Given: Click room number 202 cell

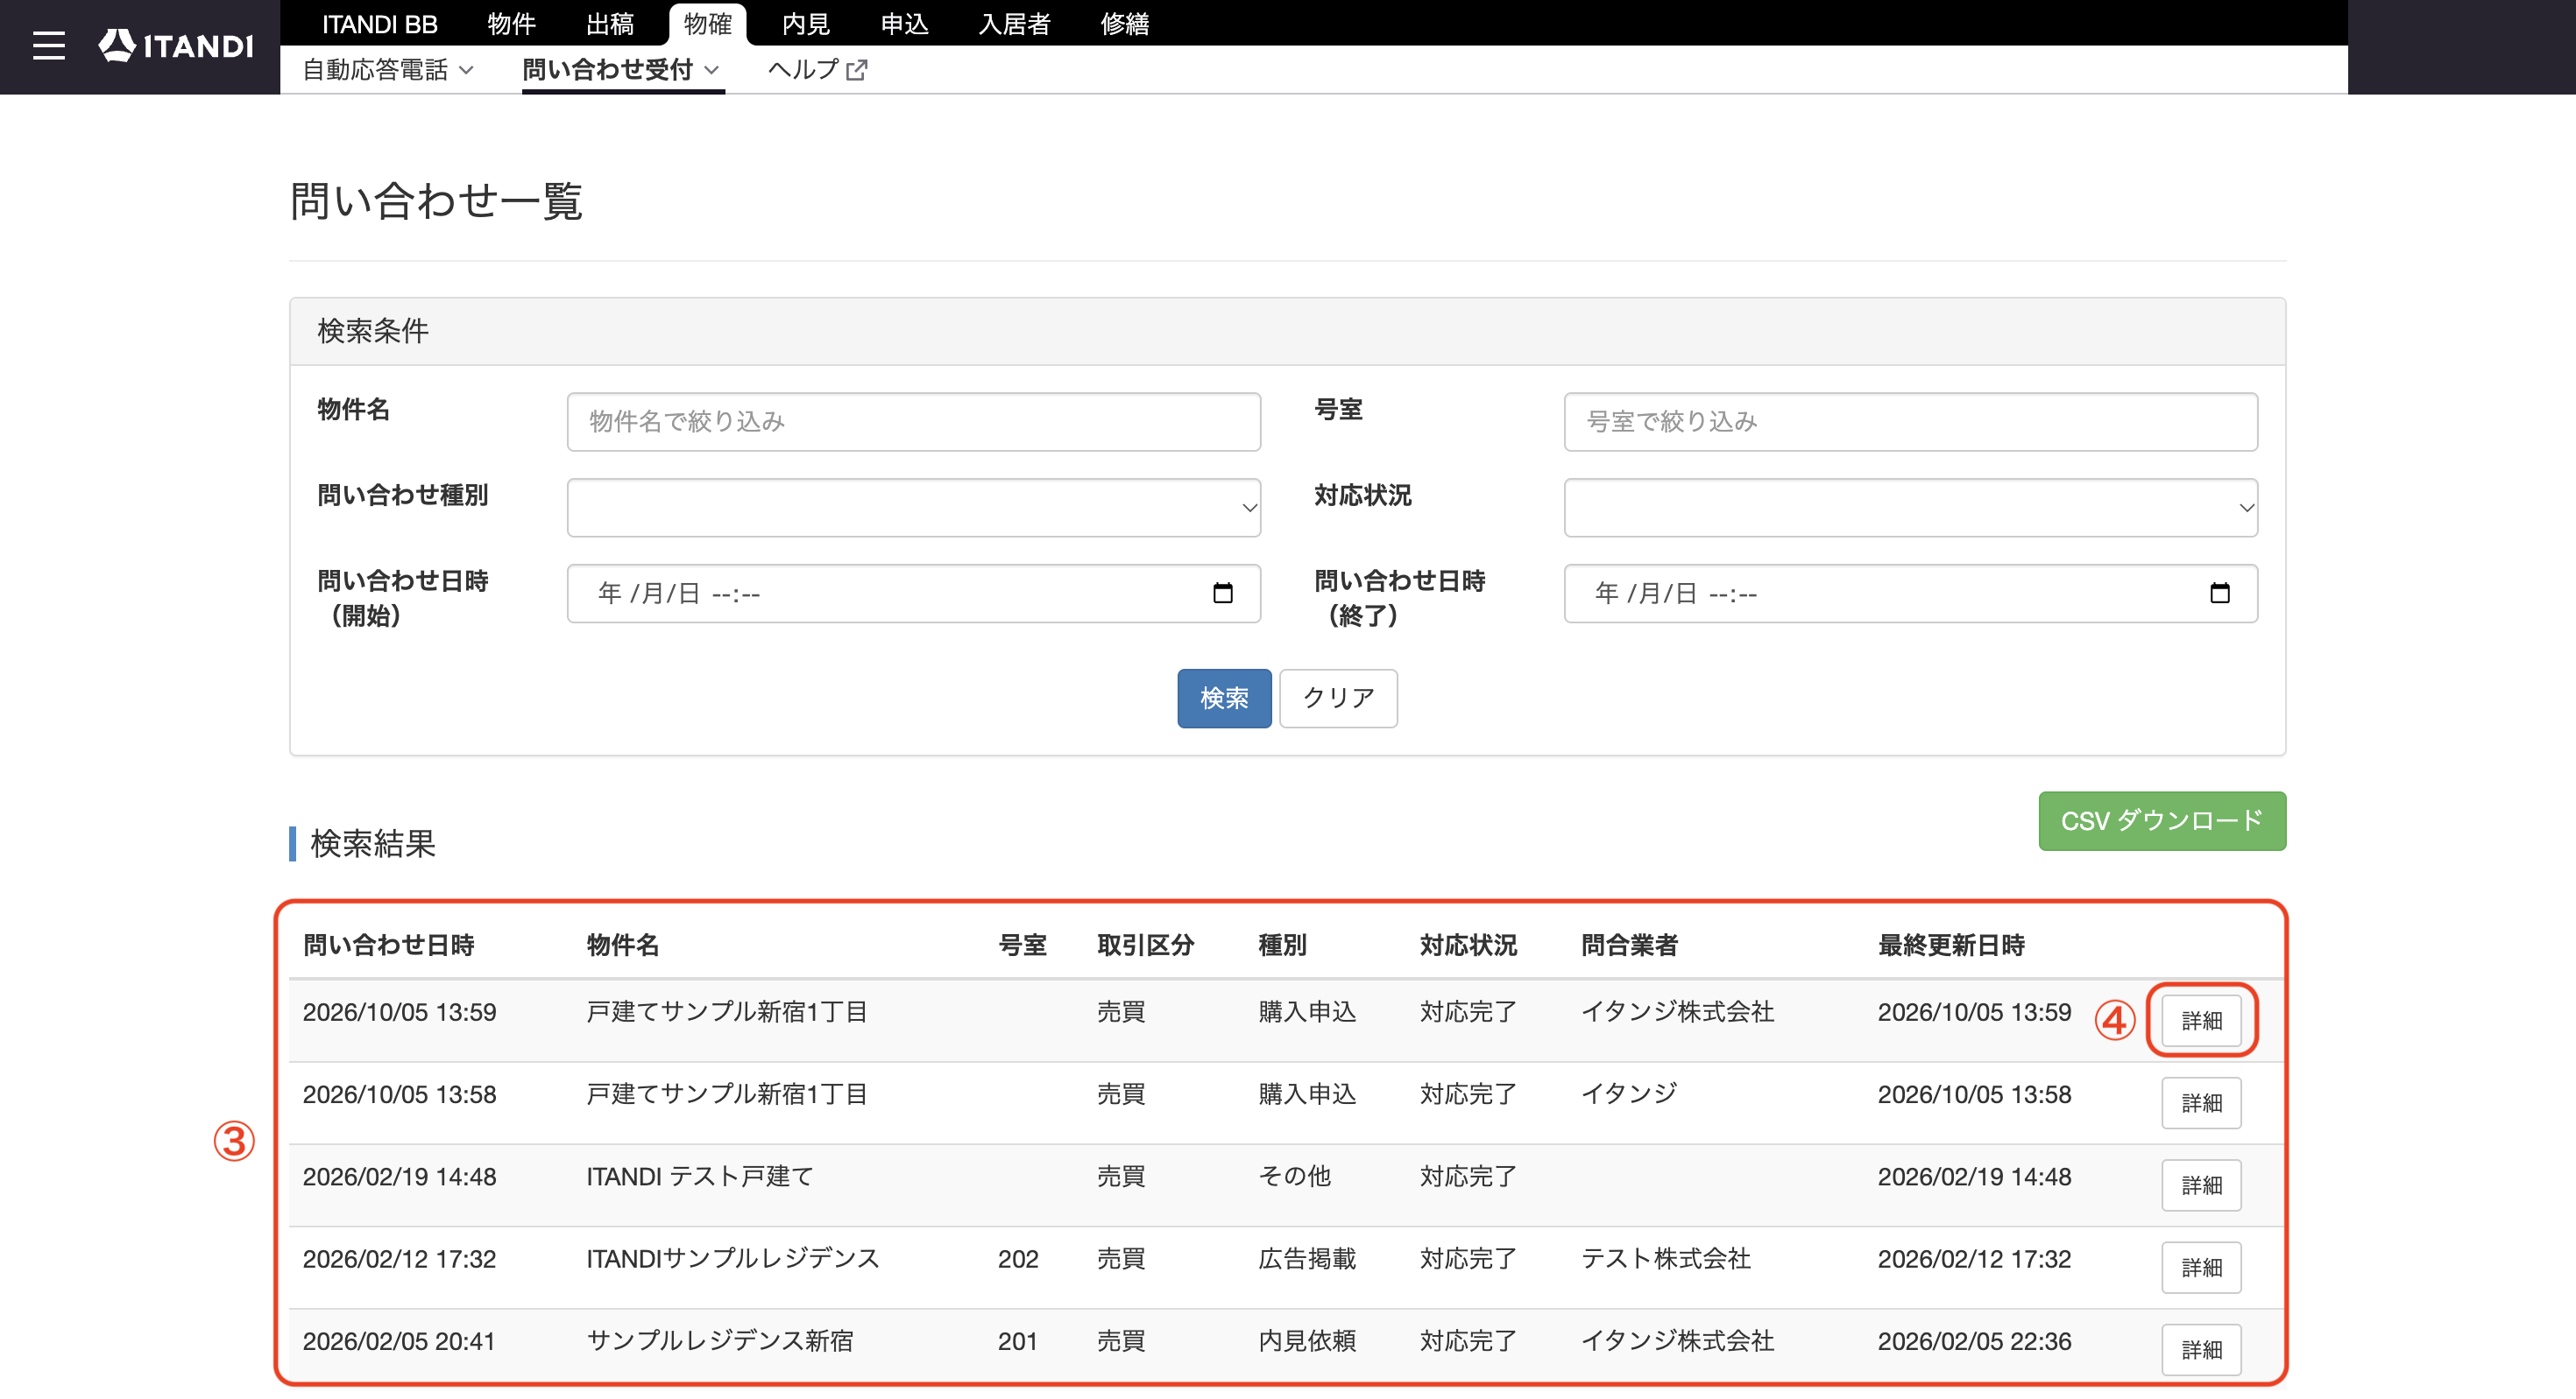Looking at the screenshot, I should click(1018, 1259).
